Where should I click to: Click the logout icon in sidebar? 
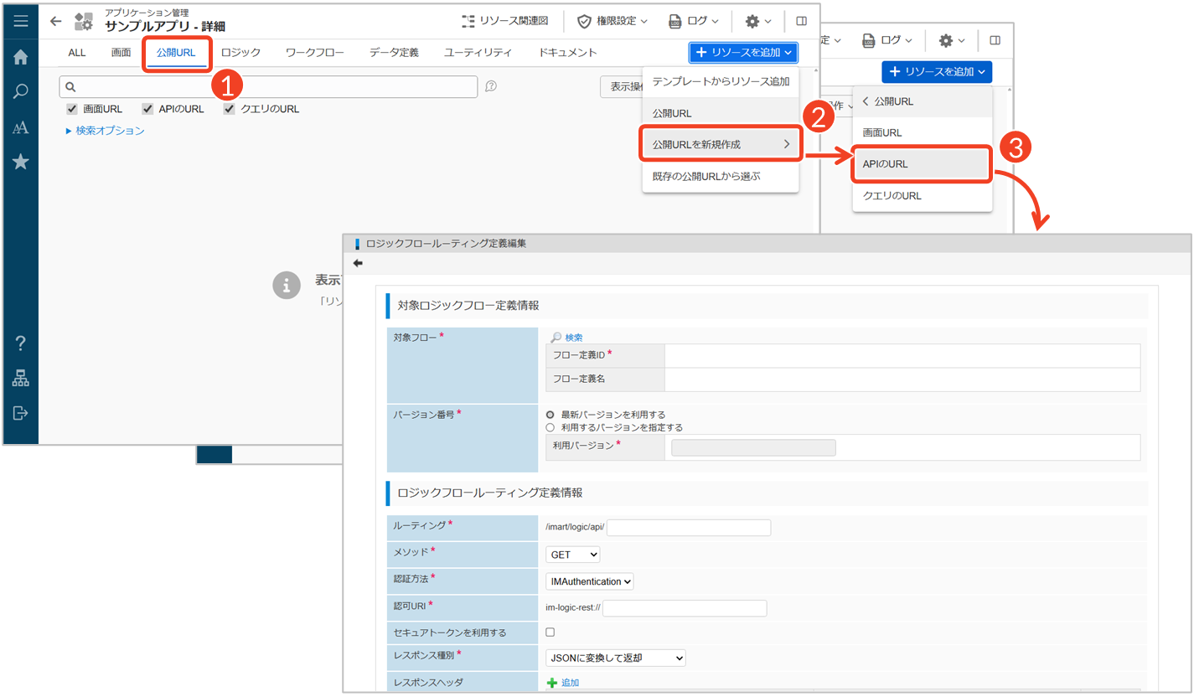click(x=21, y=413)
